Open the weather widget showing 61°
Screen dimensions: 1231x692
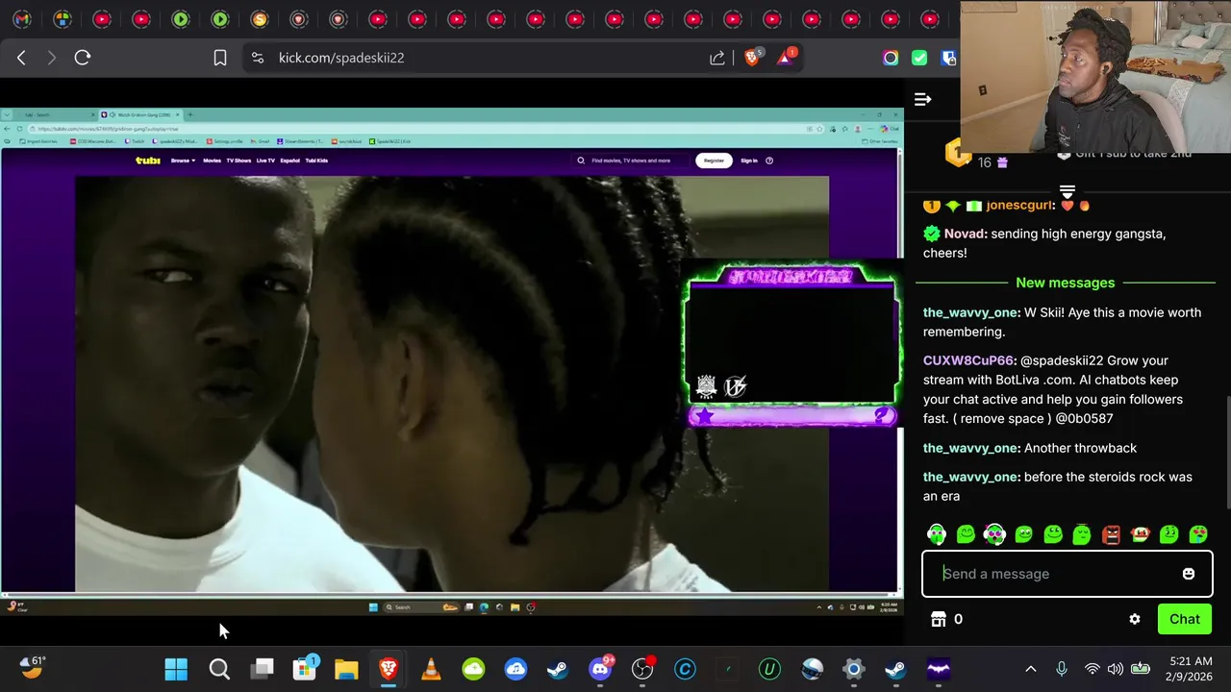(x=33, y=668)
